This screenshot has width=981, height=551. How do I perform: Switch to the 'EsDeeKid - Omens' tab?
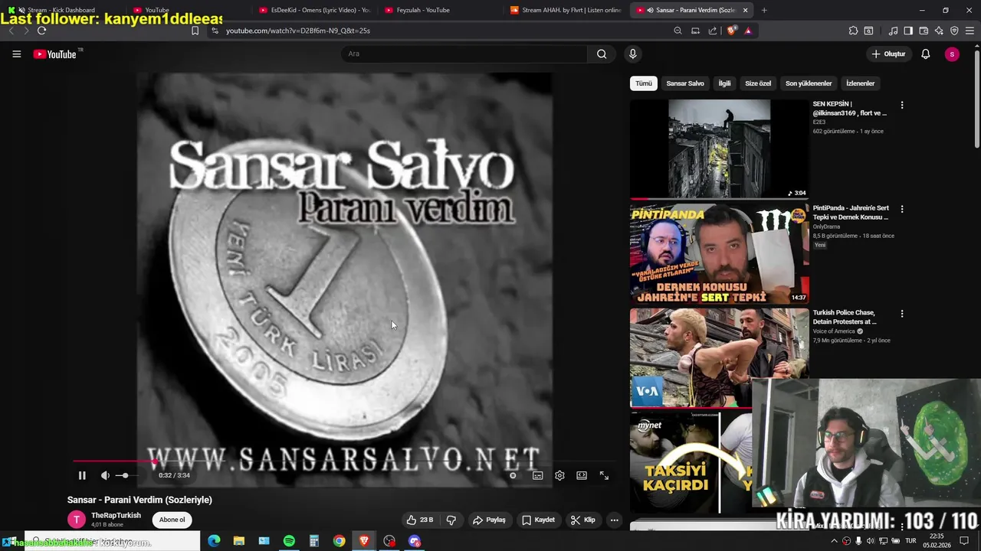click(x=314, y=10)
